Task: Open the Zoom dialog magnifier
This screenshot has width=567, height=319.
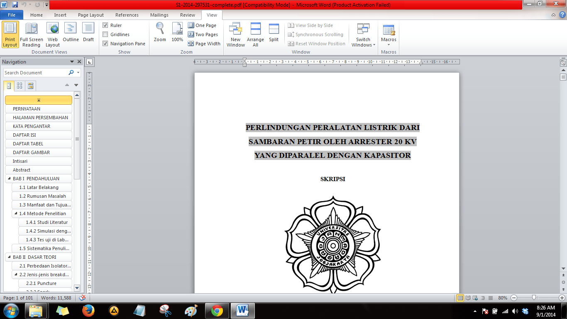Action: pyautogui.click(x=160, y=32)
